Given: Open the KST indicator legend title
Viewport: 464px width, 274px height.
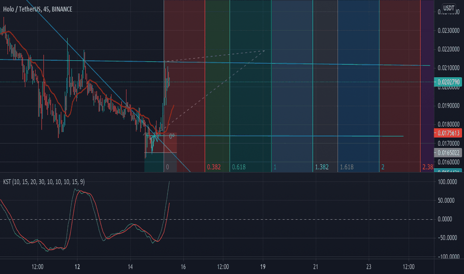Looking at the screenshot, I should 44,182.
